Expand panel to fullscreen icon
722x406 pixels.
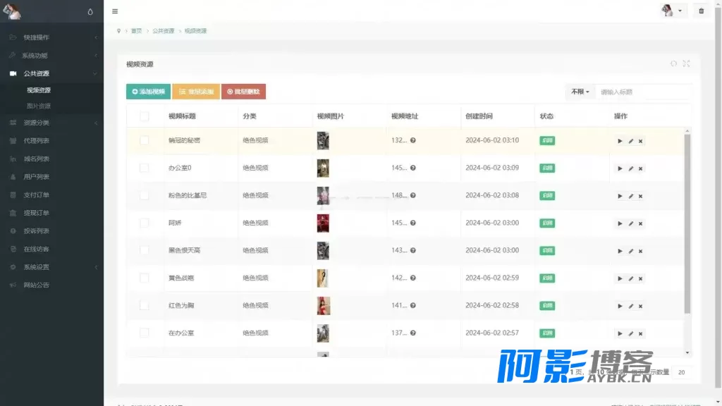(x=686, y=63)
